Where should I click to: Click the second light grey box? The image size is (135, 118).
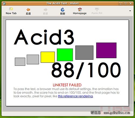(33, 60)
